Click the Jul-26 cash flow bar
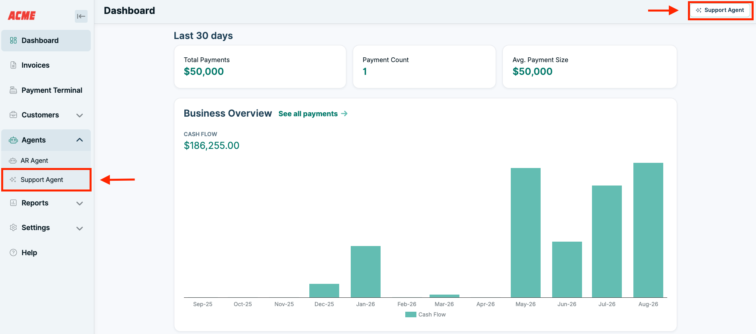 pyautogui.click(x=607, y=241)
